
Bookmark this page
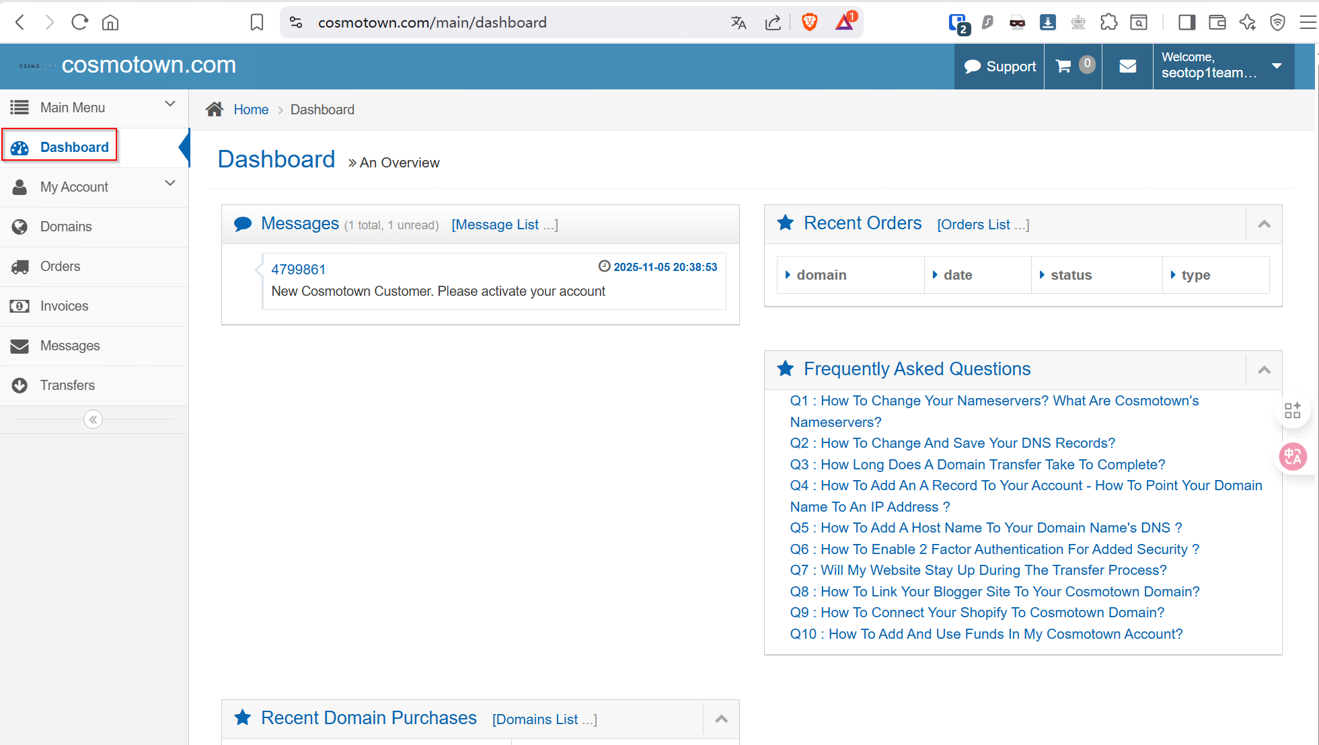click(257, 22)
